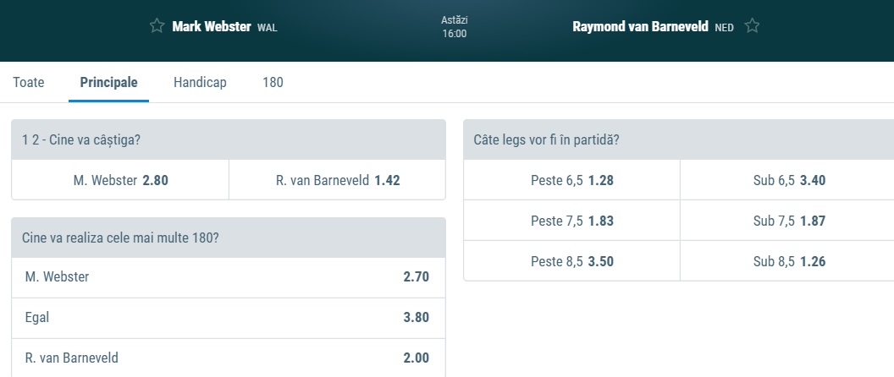Choose Peste 7,5 legs at 1.83
The height and width of the screenshot is (377, 894).
coord(571,221)
